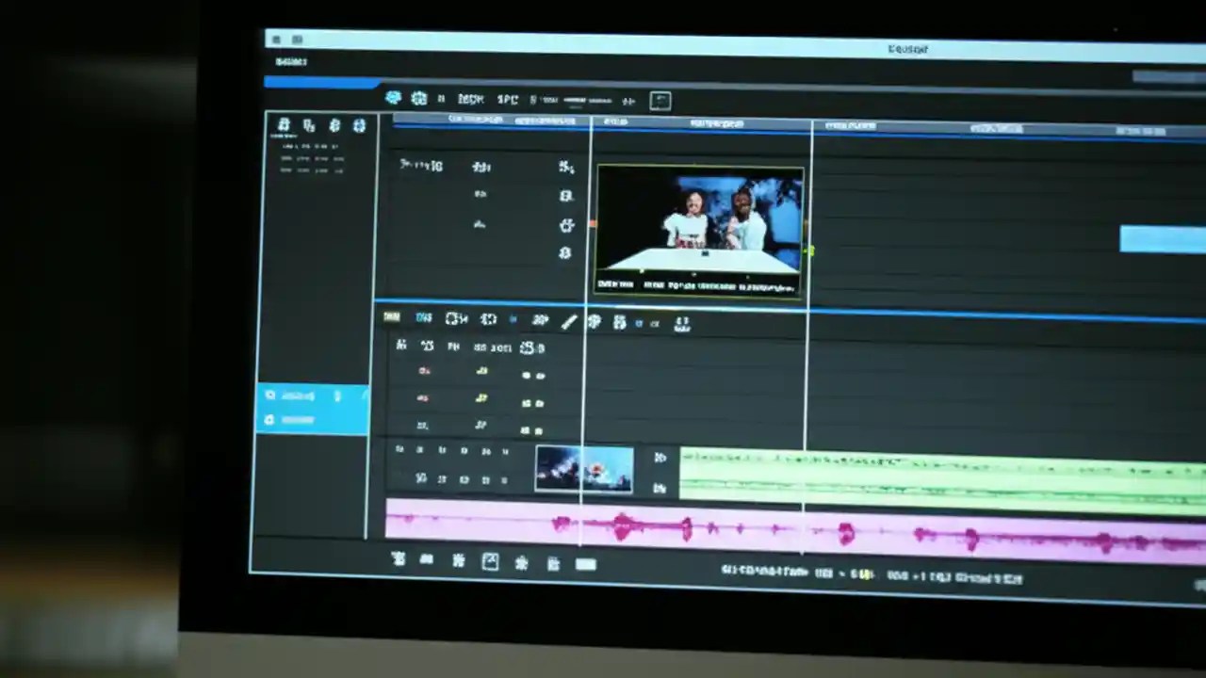Select the razor tool in the timeline toolbar

click(567, 322)
